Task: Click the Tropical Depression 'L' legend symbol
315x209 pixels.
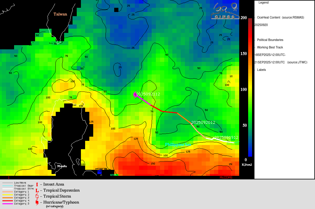Action: coord(37,190)
